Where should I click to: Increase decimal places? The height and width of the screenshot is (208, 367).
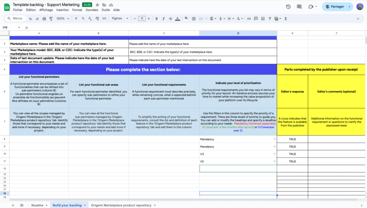click(x=97, y=19)
